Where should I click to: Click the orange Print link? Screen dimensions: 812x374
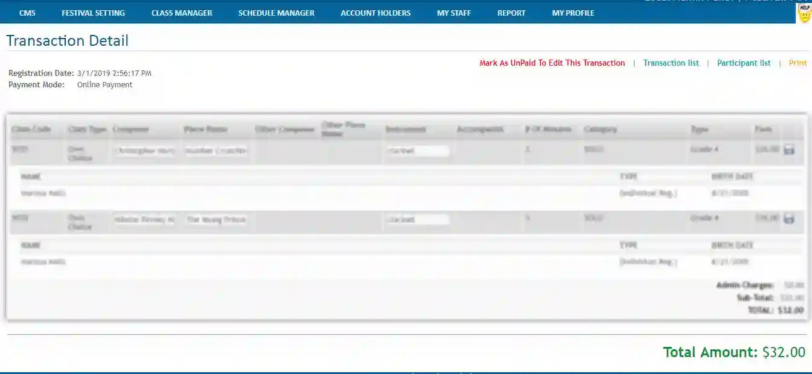tap(798, 63)
